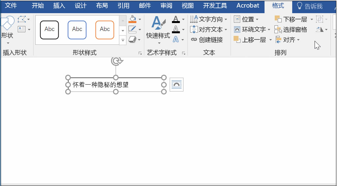This screenshot has width=337, height=186.
Task: Click the shape fill paint bucket icon
Action: [x=132, y=19]
